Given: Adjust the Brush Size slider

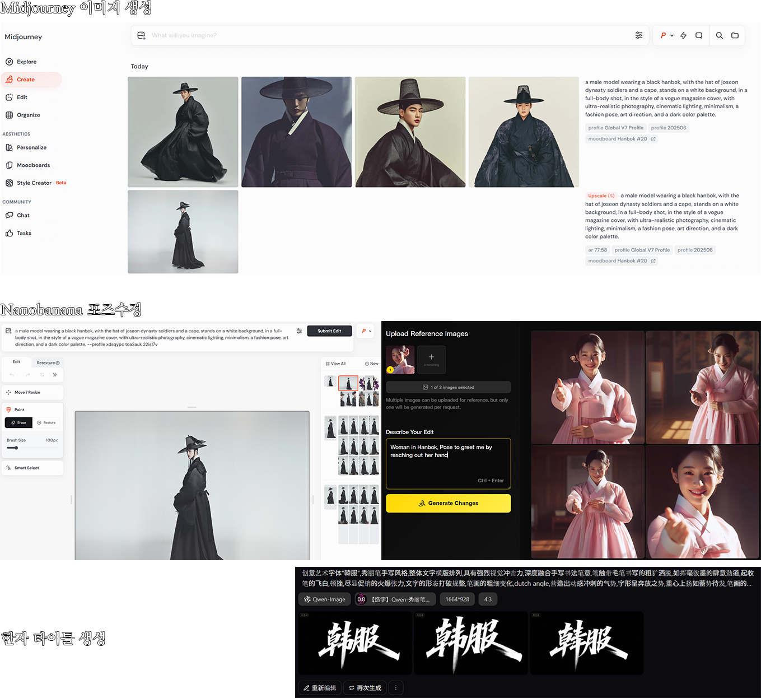Looking at the screenshot, I should pyautogui.click(x=17, y=448).
